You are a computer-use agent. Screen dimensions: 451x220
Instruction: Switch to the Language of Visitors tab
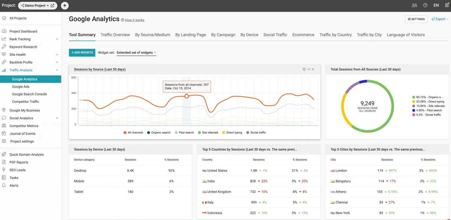(x=406, y=35)
